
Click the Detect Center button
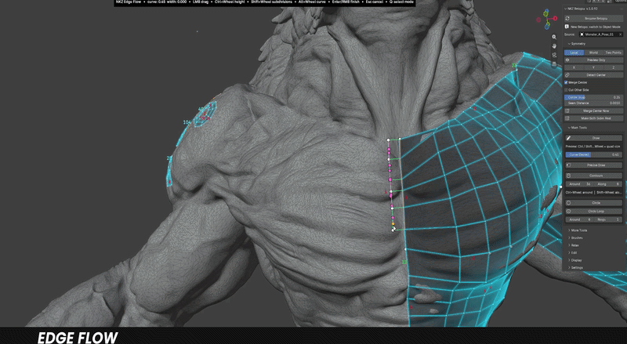tap(593, 74)
